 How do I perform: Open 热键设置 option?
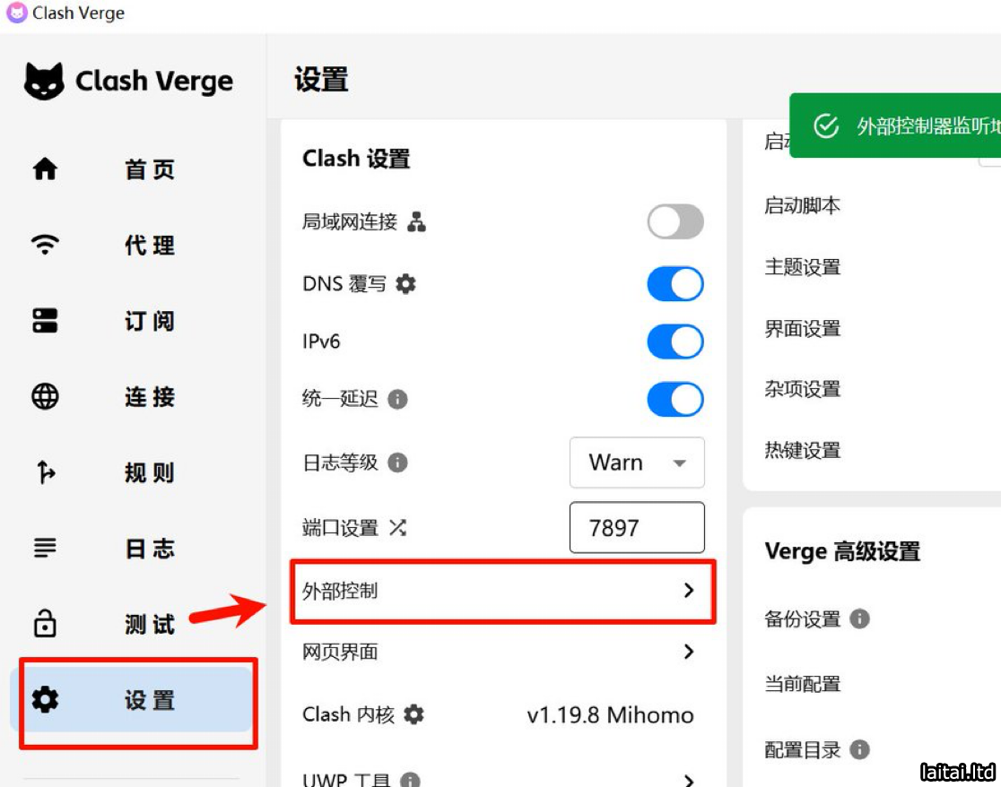(x=803, y=450)
